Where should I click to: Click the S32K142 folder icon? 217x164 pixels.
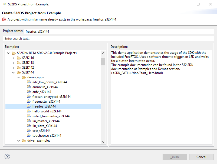tap(19, 68)
